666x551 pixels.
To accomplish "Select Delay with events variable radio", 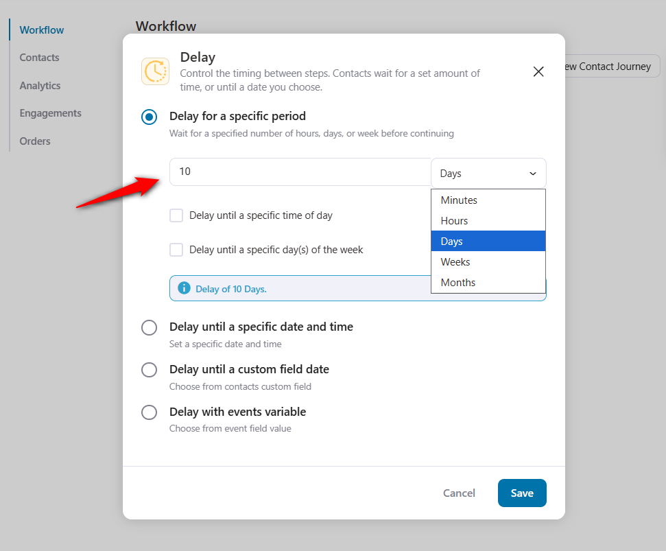I will [149, 412].
